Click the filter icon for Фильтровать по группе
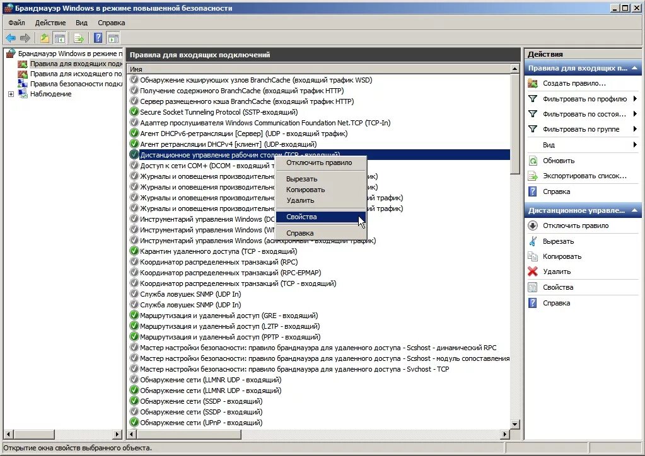645x456 pixels. click(533, 129)
